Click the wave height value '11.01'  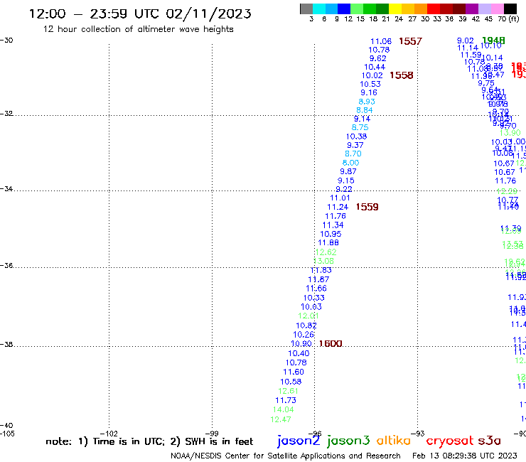click(x=340, y=198)
